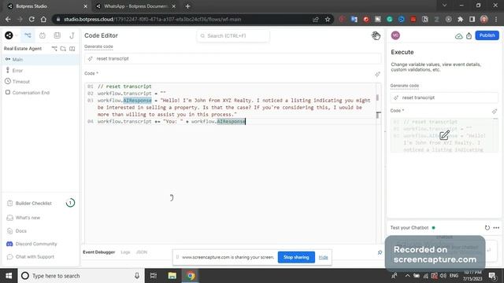Click the browser address bar URL

152,19
